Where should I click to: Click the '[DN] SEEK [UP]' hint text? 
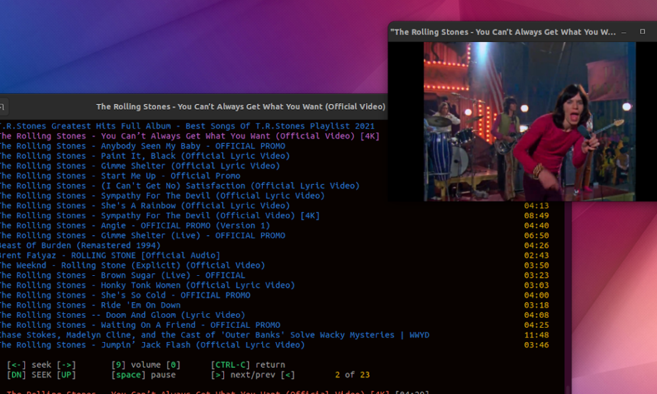click(x=41, y=375)
